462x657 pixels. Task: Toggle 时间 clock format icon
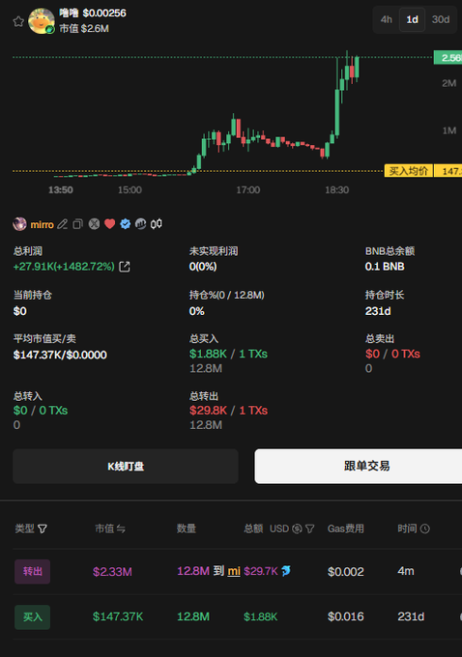[x=424, y=528]
